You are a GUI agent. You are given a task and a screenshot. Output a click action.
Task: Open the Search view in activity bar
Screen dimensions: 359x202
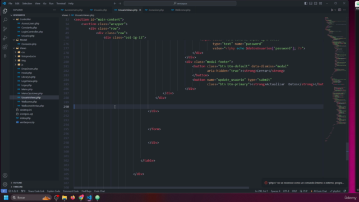[5, 20]
